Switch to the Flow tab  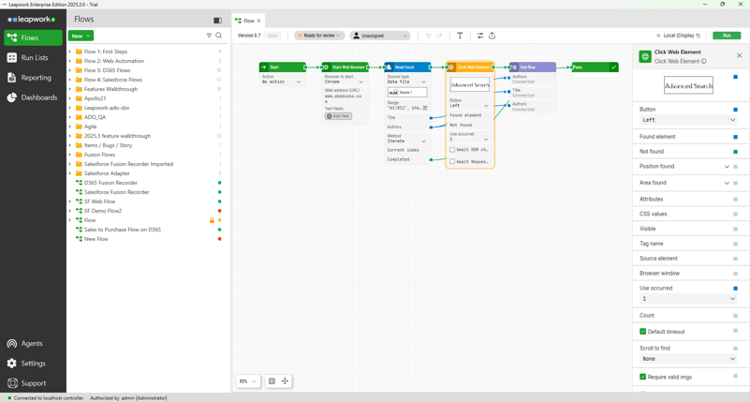(x=248, y=21)
